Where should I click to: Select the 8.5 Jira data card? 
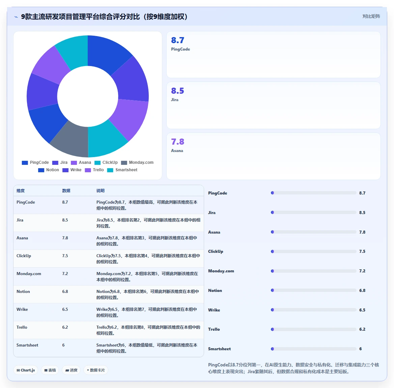point(273,106)
